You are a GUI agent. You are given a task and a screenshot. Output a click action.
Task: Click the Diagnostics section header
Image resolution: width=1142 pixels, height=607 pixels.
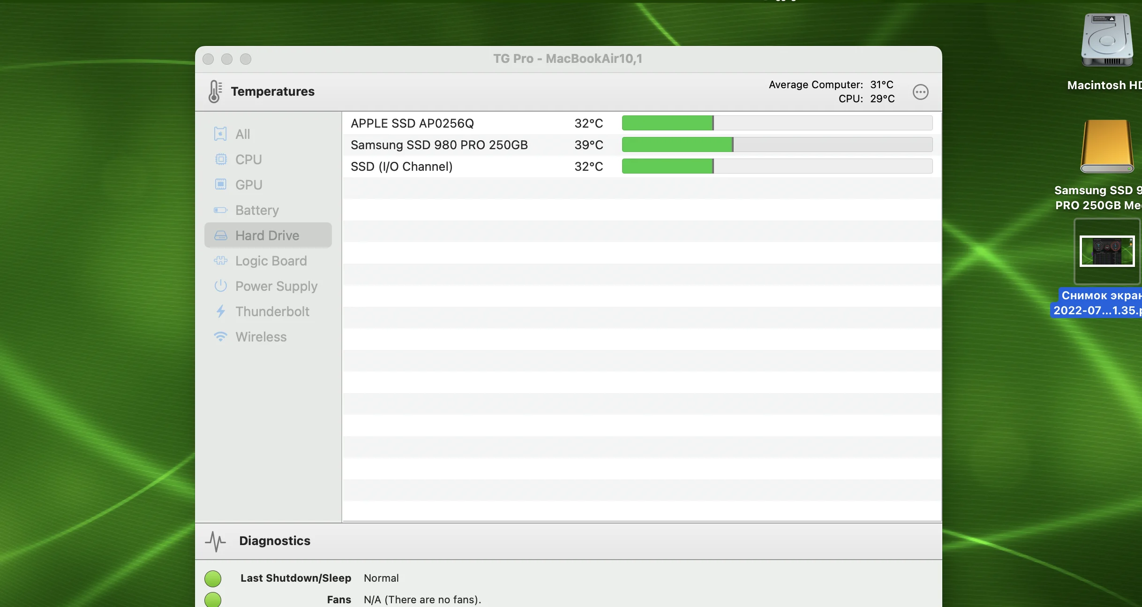(274, 541)
